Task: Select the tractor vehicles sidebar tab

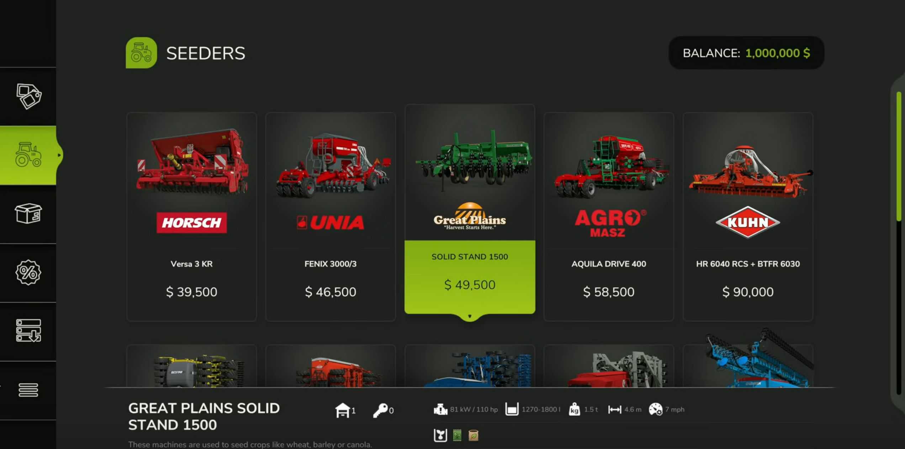Action: [x=28, y=155]
